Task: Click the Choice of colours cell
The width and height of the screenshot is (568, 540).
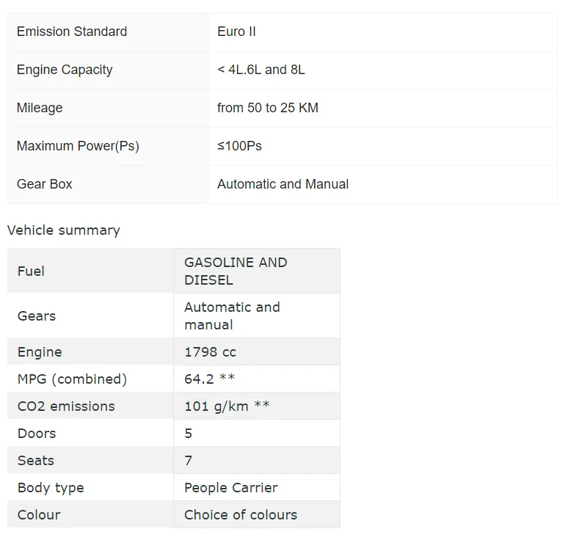Action: pos(241,515)
